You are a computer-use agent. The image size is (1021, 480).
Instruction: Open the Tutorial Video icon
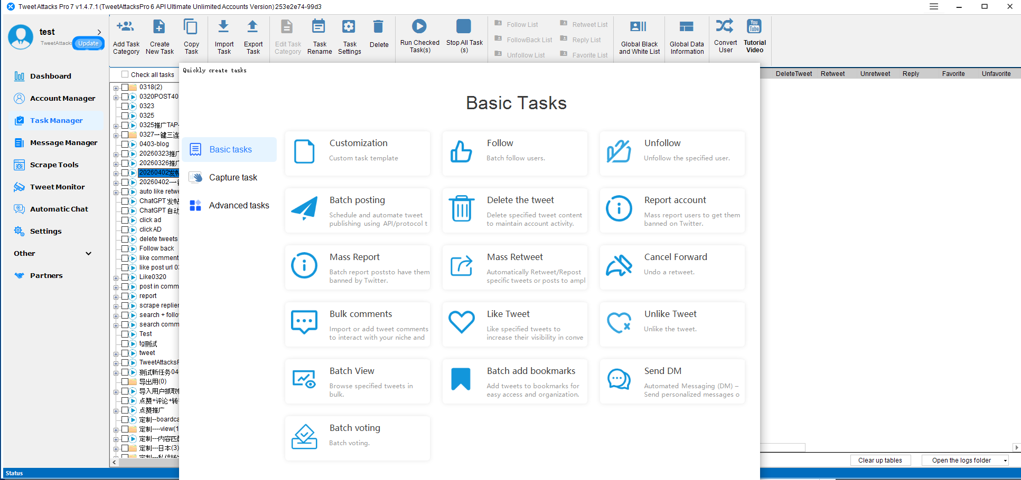[x=754, y=26]
